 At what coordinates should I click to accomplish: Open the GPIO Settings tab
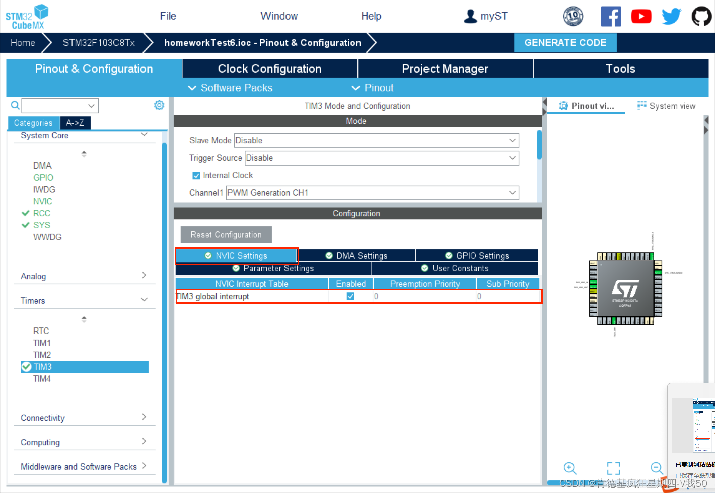477,256
